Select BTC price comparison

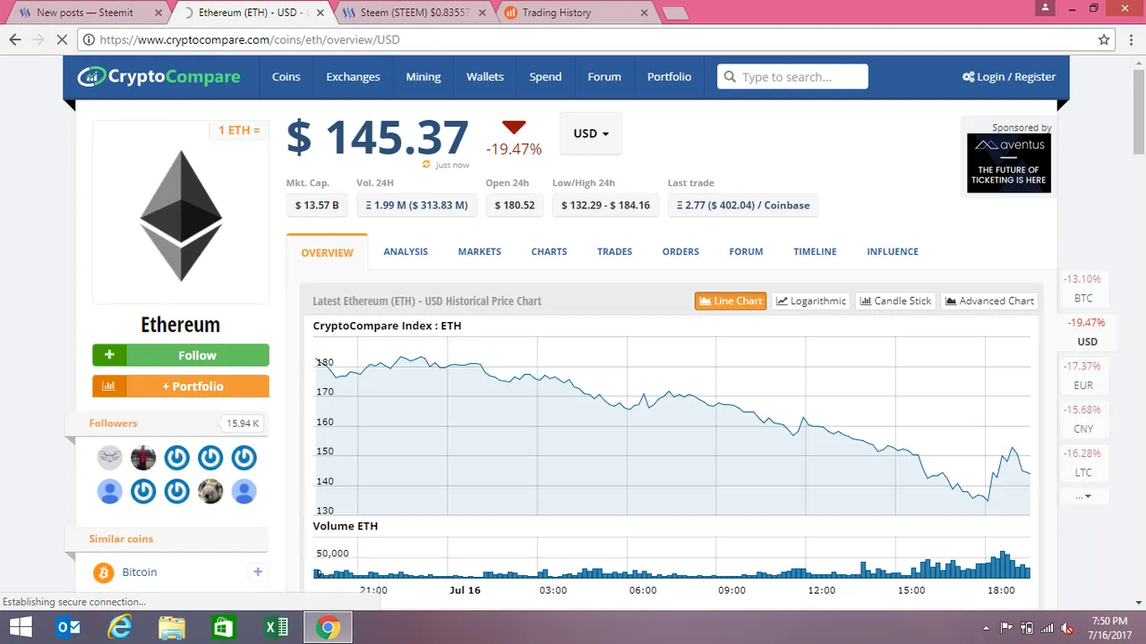click(x=1083, y=288)
